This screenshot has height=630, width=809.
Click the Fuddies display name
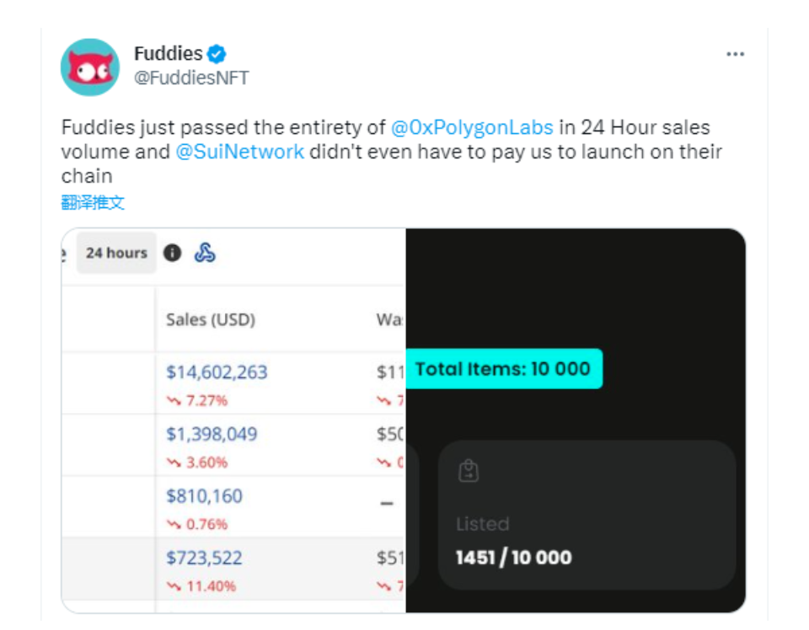pos(169,54)
